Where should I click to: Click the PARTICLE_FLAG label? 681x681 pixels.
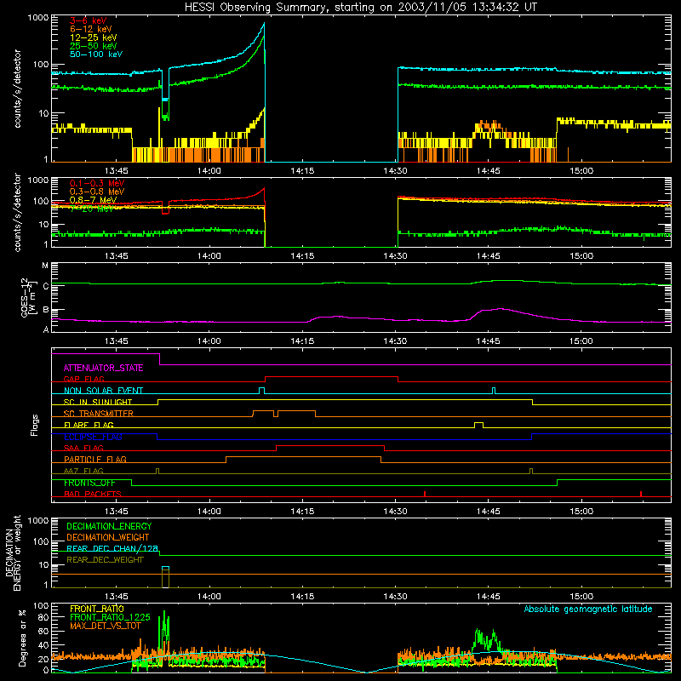pyautogui.click(x=95, y=460)
